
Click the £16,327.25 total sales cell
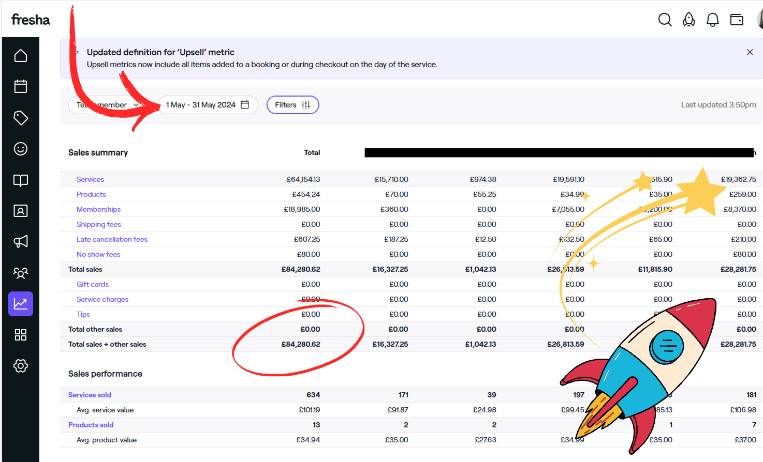click(390, 269)
